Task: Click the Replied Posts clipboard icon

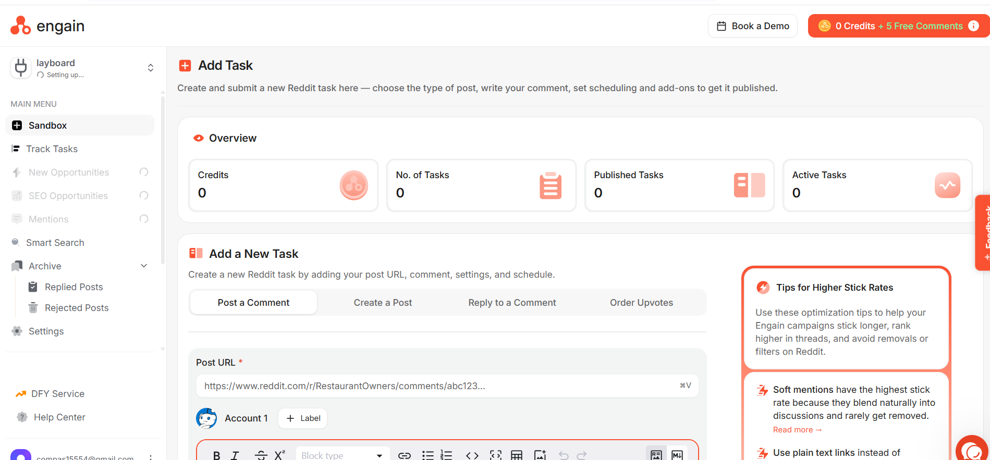Action: pos(33,287)
